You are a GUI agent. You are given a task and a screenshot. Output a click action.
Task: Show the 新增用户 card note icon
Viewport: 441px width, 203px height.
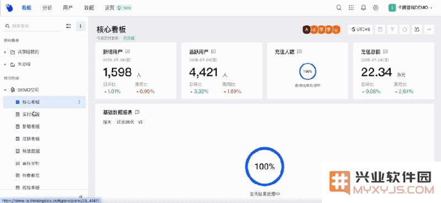(127, 51)
